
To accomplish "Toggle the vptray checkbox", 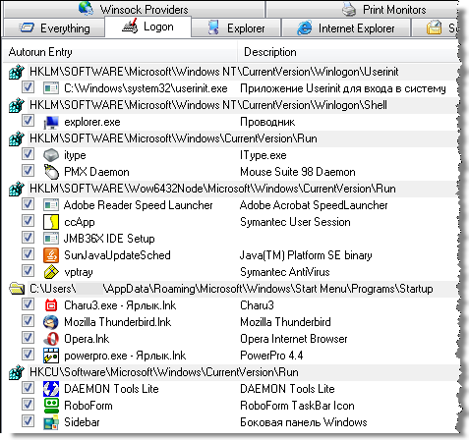I will pyautogui.click(x=28, y=271).
